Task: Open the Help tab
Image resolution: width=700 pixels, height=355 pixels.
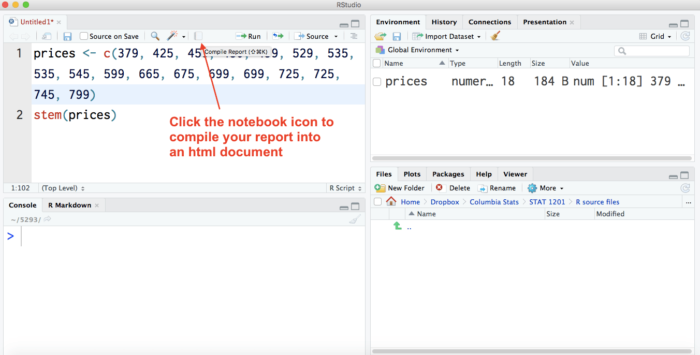Action: (484, 174)
